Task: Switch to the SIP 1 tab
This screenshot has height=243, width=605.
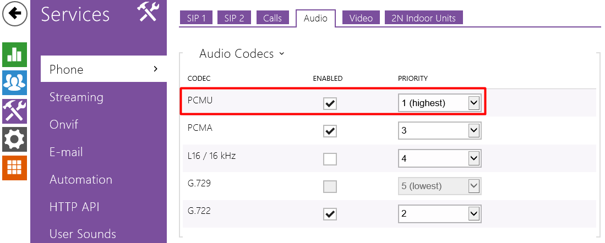Action: (195, 18)
